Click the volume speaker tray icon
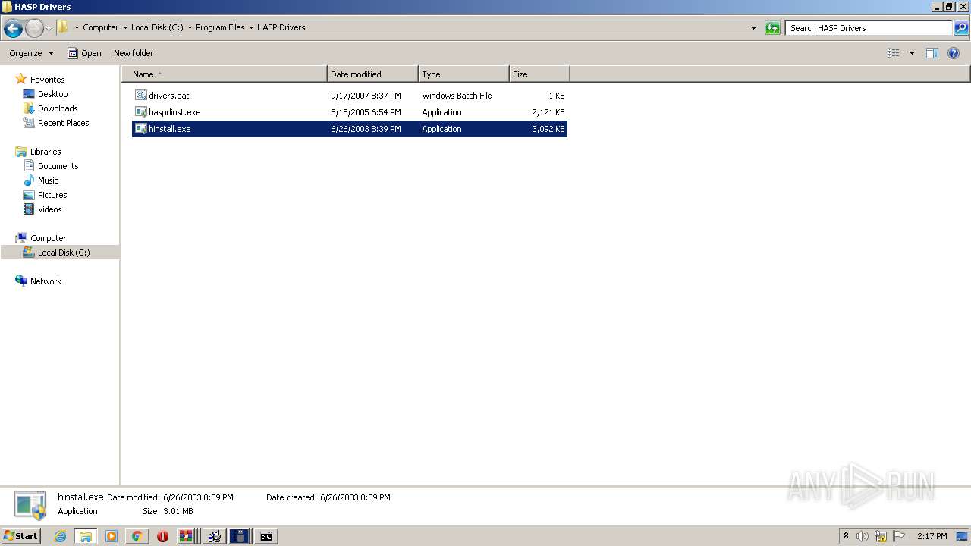Viewport: 971px width, 546px height. [863, 536]
